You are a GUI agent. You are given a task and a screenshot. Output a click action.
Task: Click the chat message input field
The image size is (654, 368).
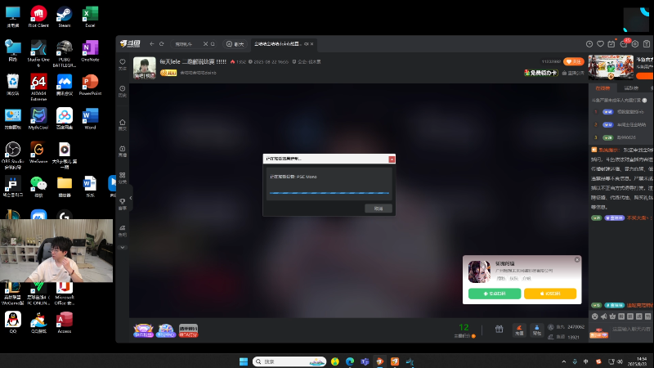(630, 330)
